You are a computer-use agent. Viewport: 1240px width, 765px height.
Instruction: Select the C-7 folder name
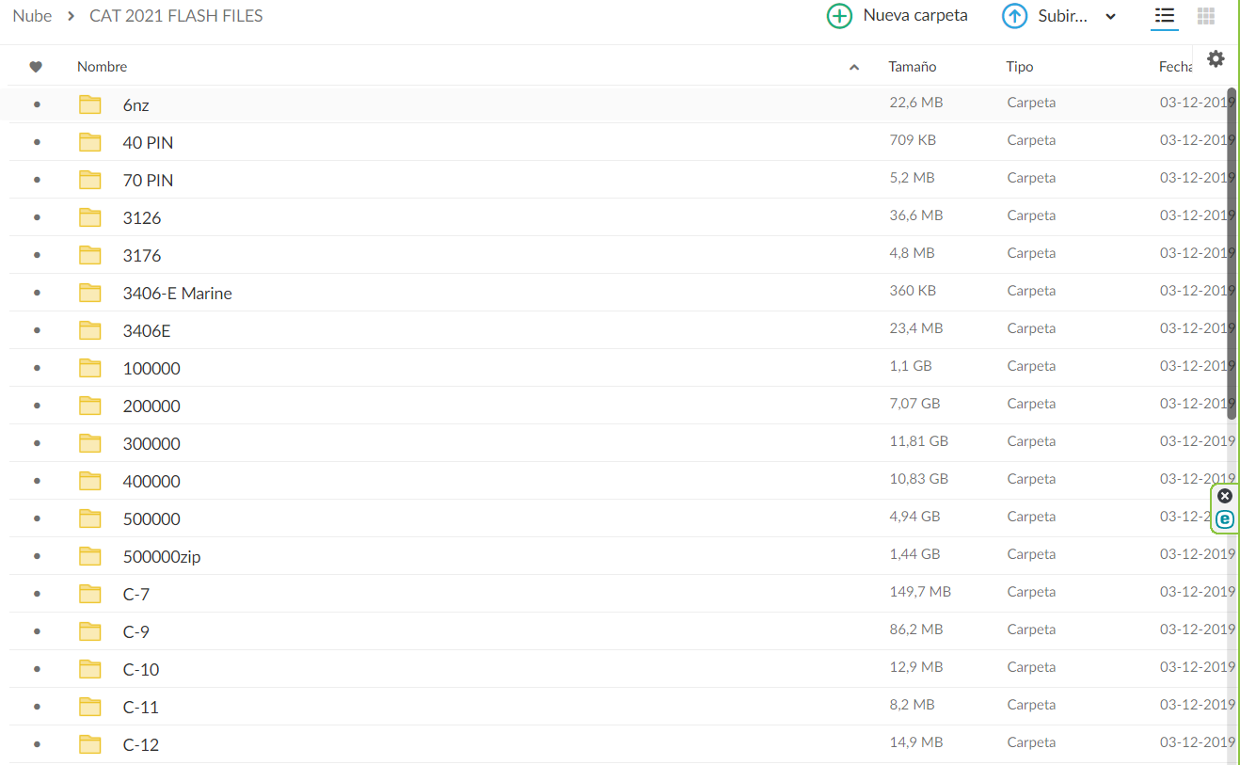[136, 595]
